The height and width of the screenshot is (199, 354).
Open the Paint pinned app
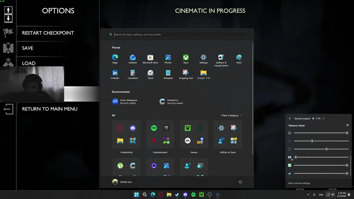pyautogui.click(x=239, y=59)
